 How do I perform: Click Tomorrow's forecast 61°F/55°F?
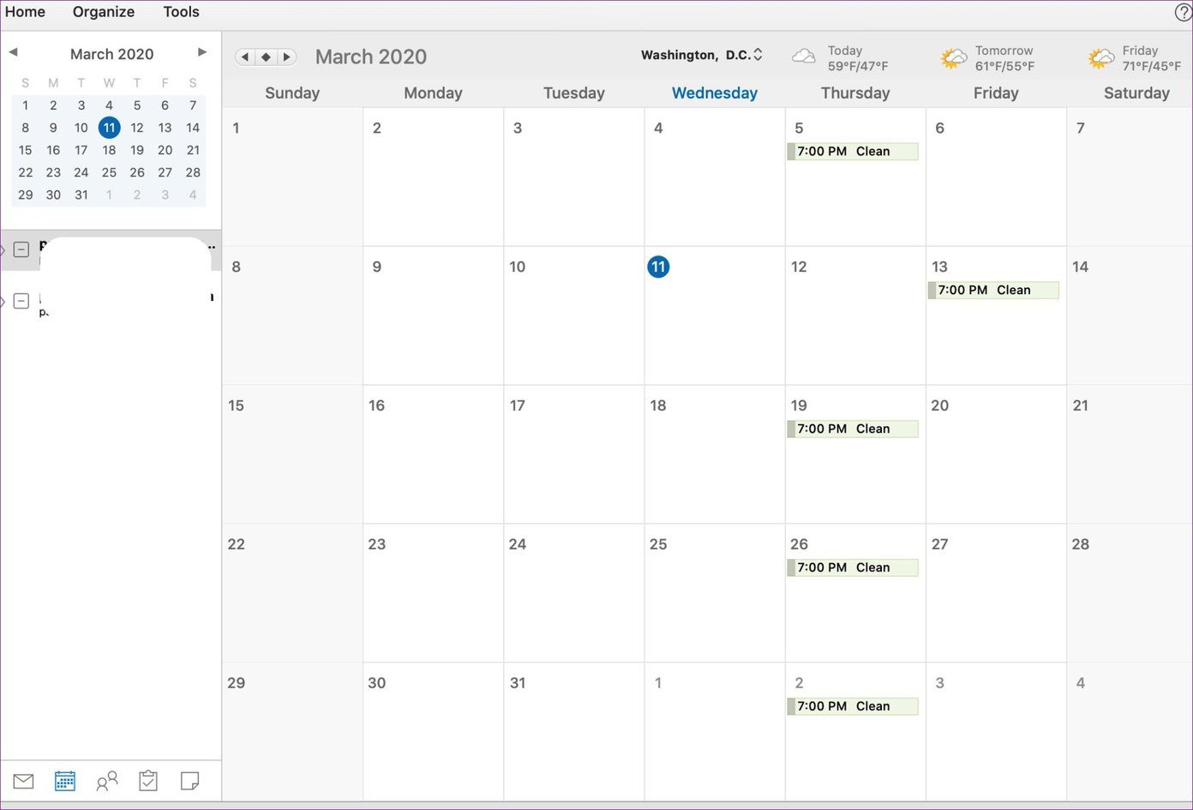pos(1004,66)
